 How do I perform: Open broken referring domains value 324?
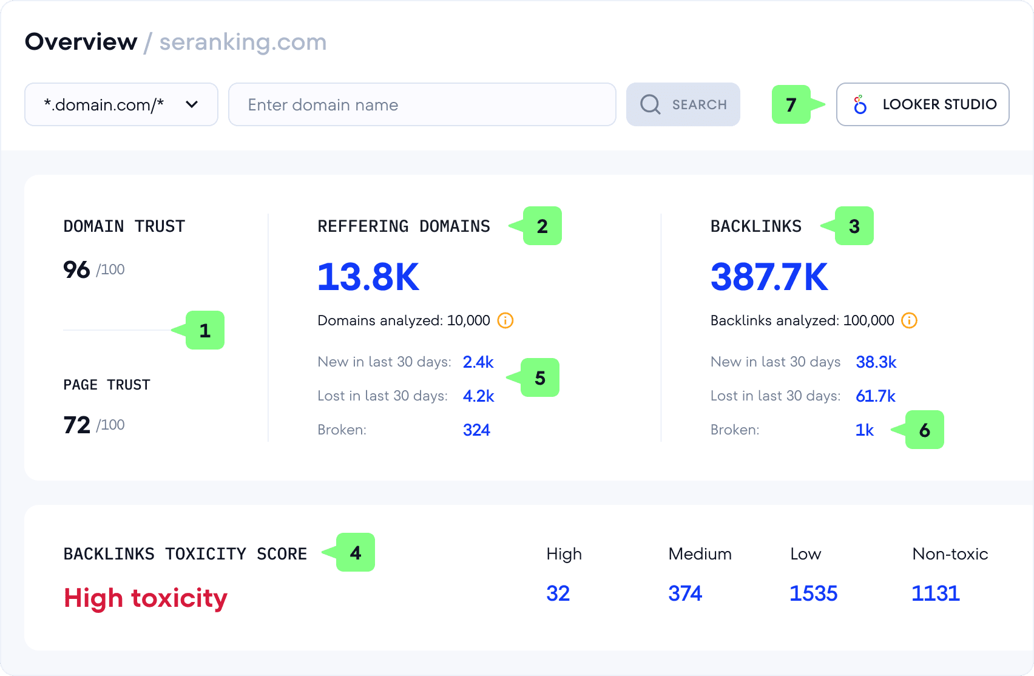476,430
